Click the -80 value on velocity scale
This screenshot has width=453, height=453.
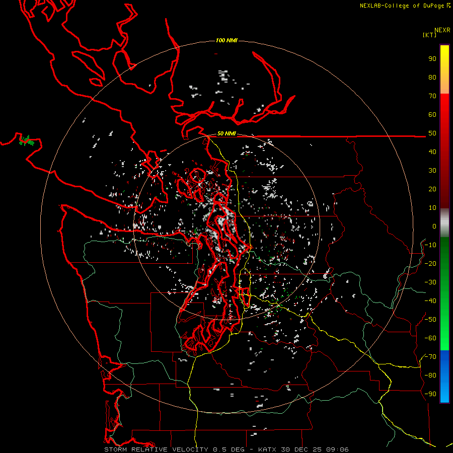[430, 375]
